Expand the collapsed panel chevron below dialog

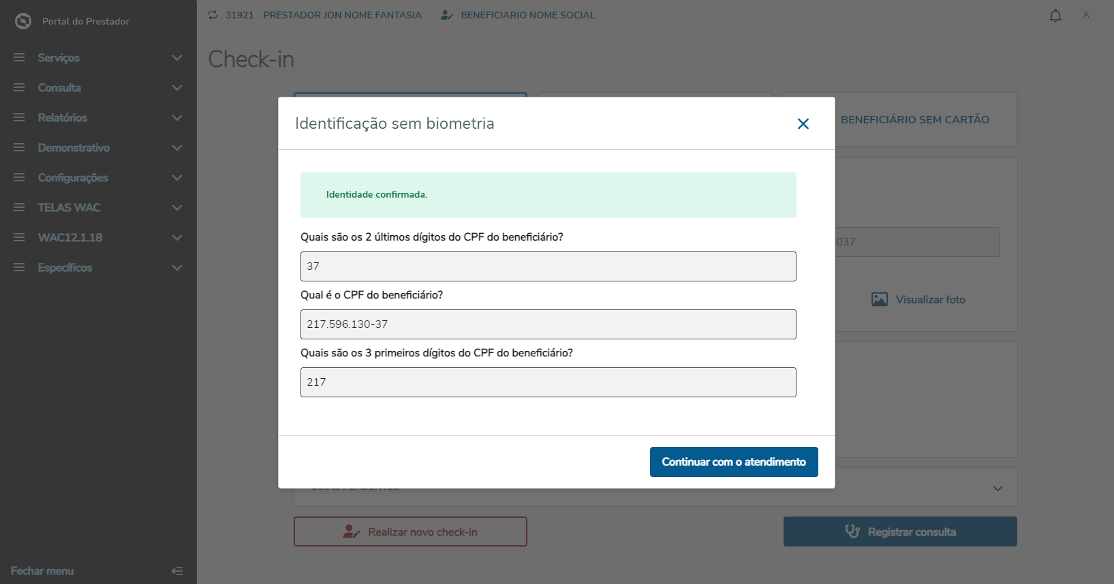tap(997, 488)
